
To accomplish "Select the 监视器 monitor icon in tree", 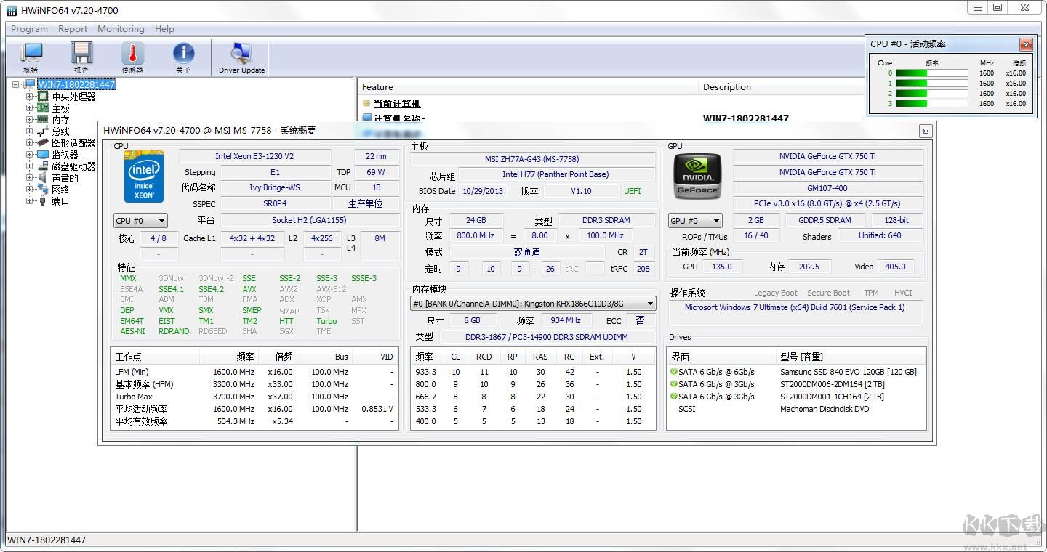I will pos(44,154).
